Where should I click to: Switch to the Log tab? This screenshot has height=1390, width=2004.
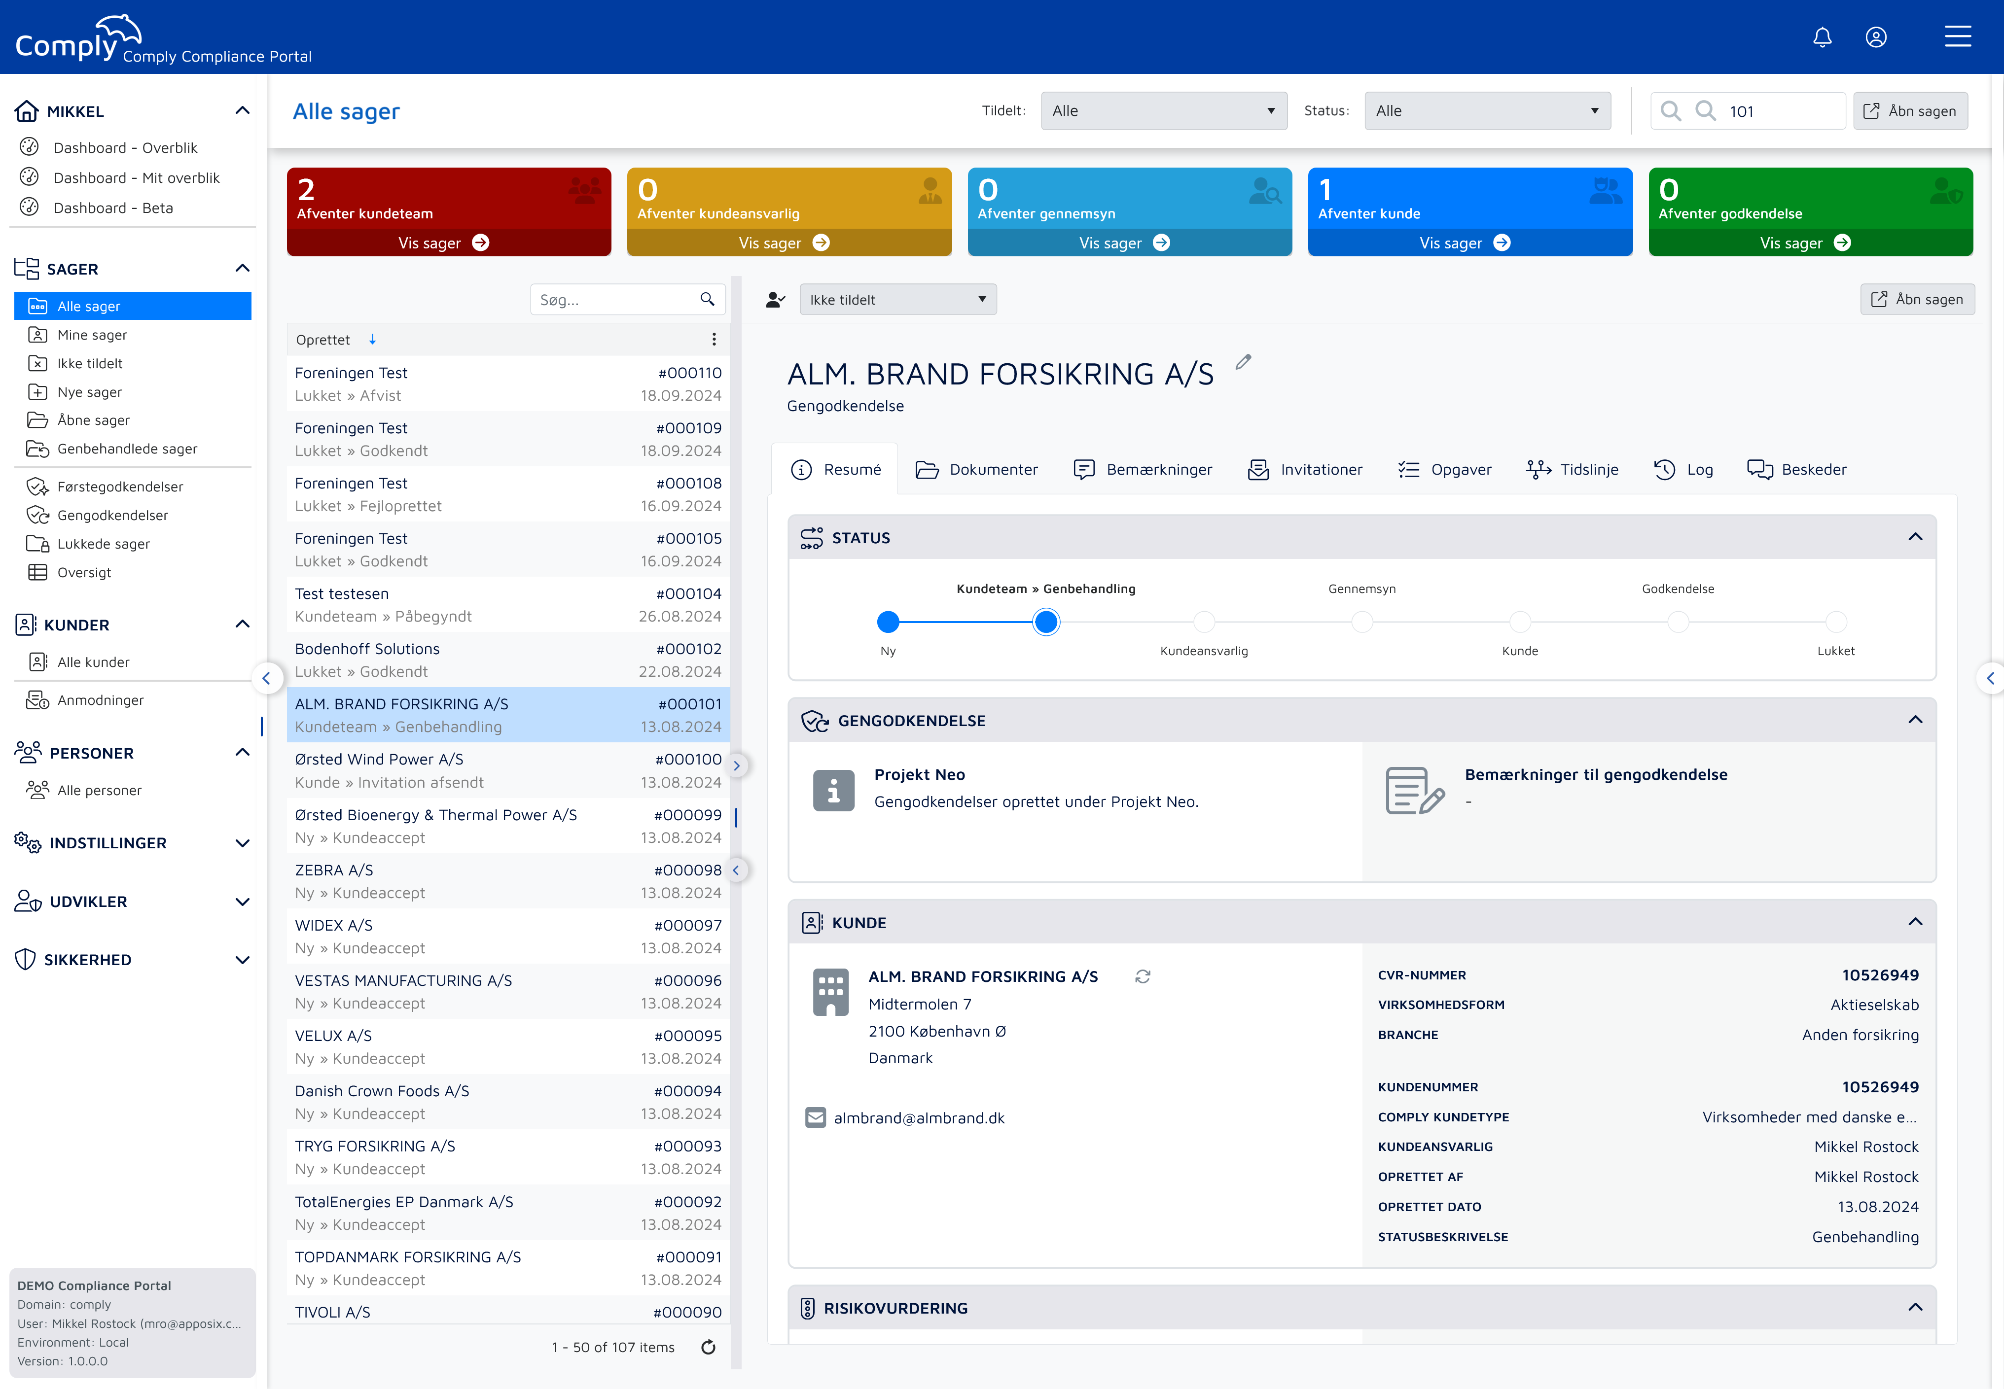1683,469
